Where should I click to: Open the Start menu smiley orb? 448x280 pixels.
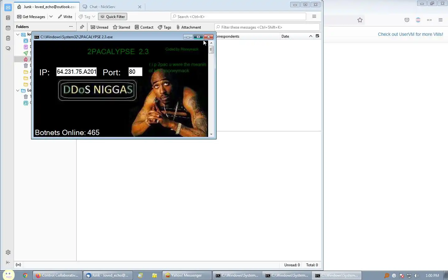point(9,275)
